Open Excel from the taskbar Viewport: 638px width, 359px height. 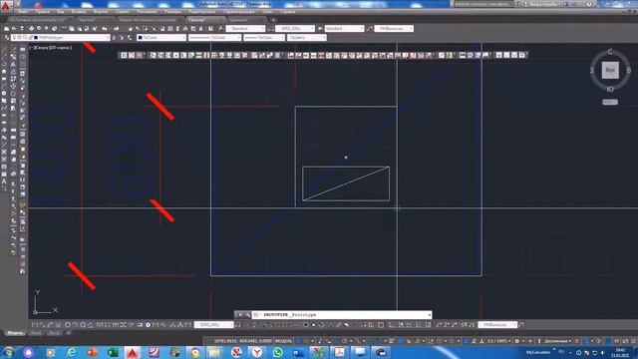(x=113, y=352)
